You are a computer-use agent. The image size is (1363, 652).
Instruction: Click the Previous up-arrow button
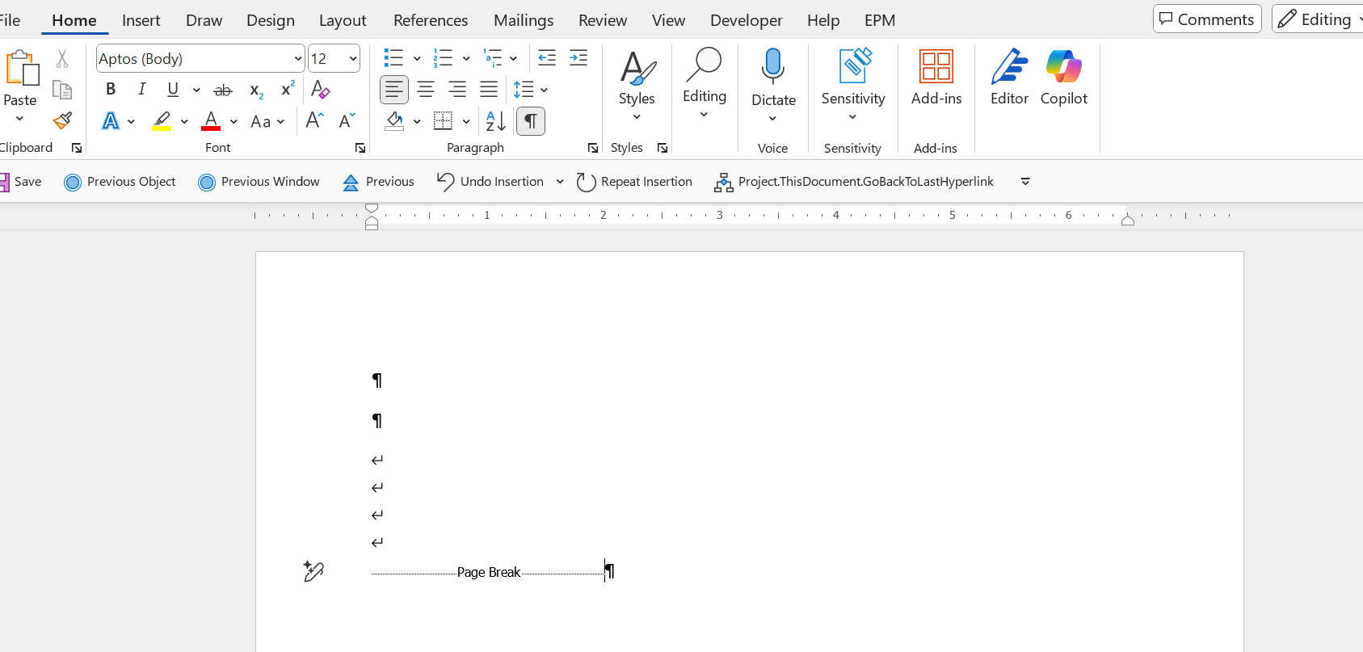378,182
